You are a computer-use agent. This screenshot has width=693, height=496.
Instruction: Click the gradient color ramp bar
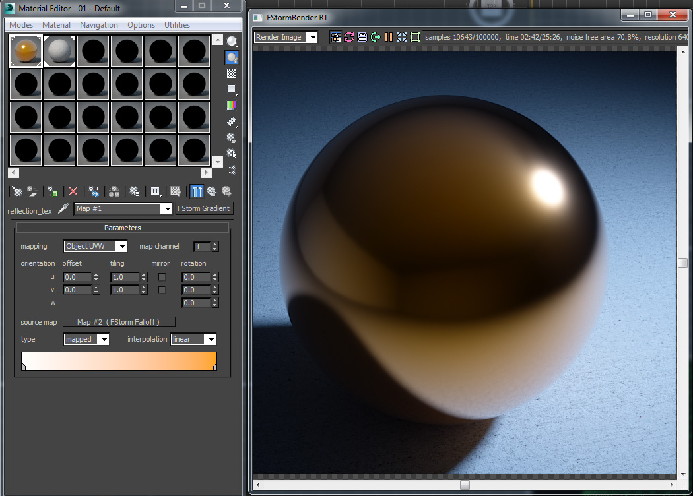click(119, 360)
